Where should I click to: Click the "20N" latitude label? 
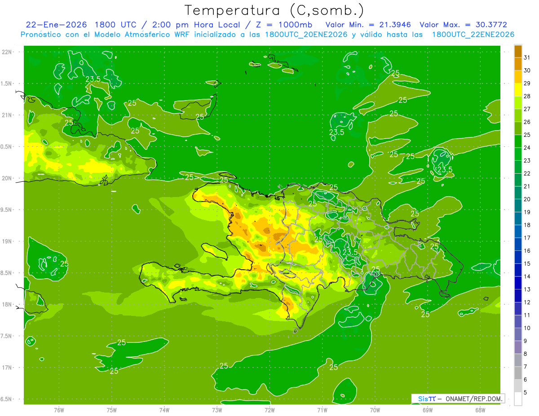click(8, 178)
